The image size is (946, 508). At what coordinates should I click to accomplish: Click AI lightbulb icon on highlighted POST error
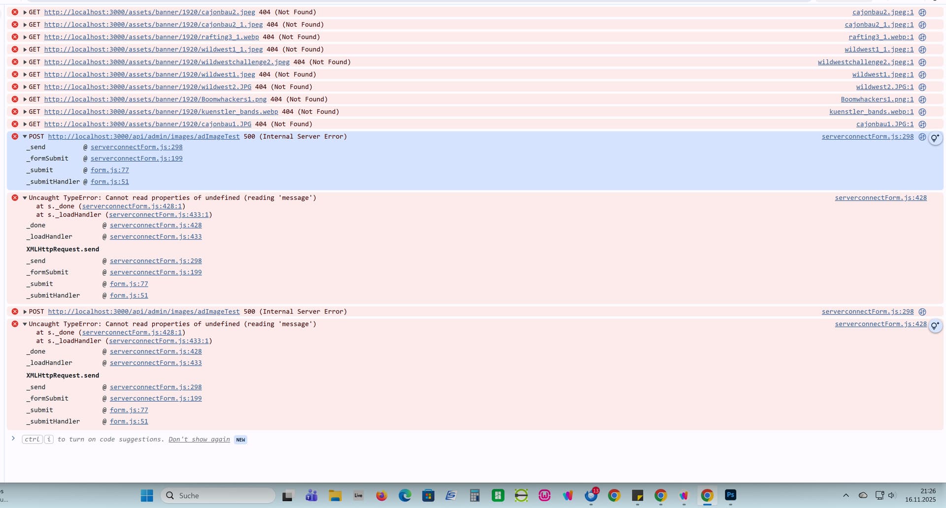click(x=935, y=138)
